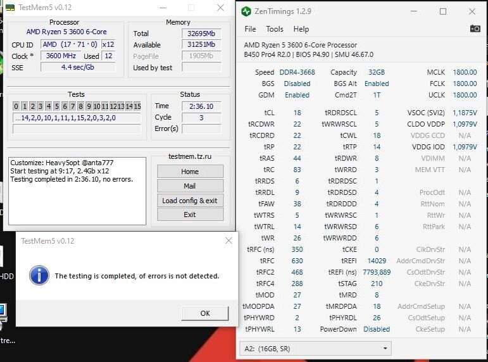488x362 pixels.
Task: Click the tWR value 26
Action: (x=297, y=238)
